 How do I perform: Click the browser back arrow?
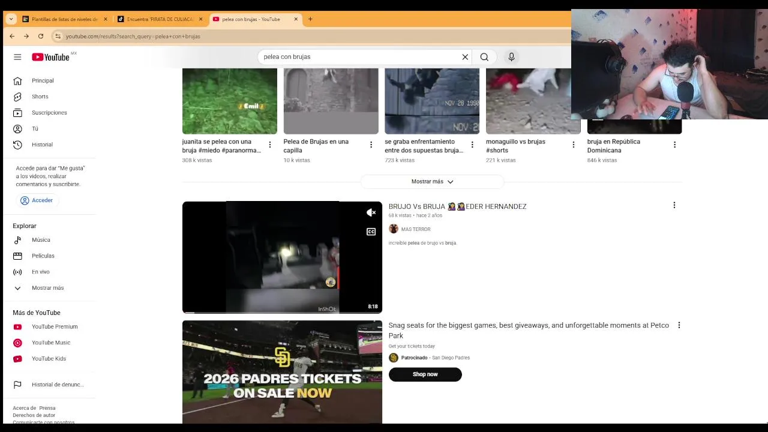(x=12, y=36)
